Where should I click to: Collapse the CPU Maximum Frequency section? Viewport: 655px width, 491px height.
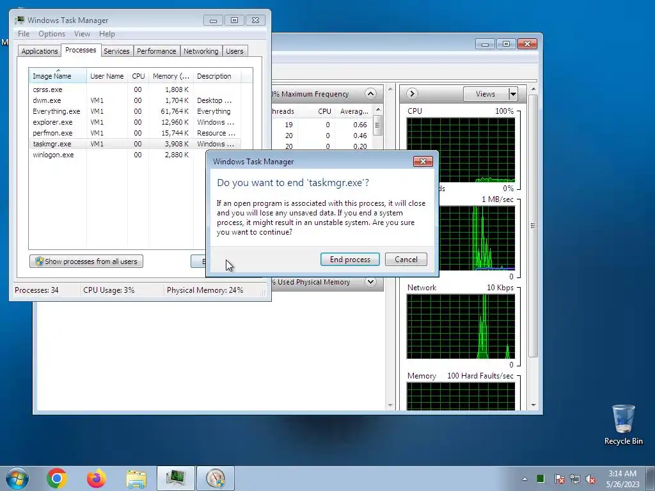point(370,93)
